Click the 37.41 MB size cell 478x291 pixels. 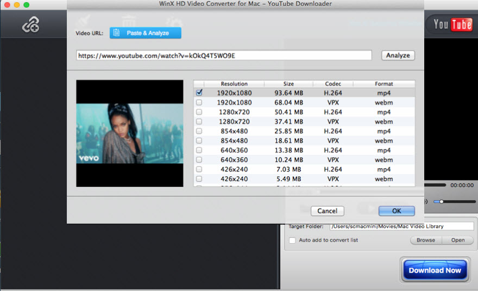click(288, 121)
